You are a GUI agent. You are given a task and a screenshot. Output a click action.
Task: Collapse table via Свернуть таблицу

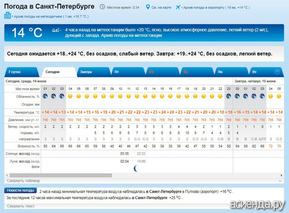pos(23,181)
